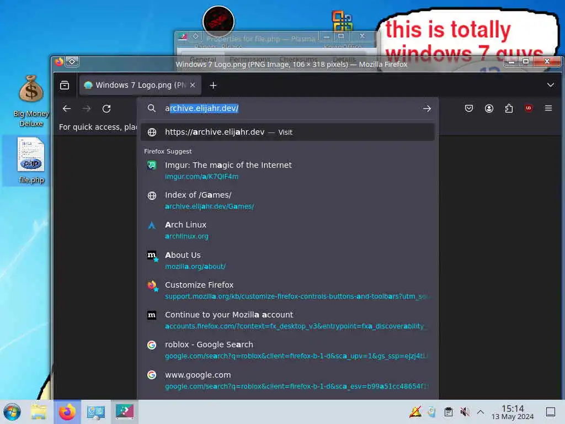The height and width of the screenshot is (424, 565).
Task: Click the forward navigation arrow
Action: click(87, 109)
